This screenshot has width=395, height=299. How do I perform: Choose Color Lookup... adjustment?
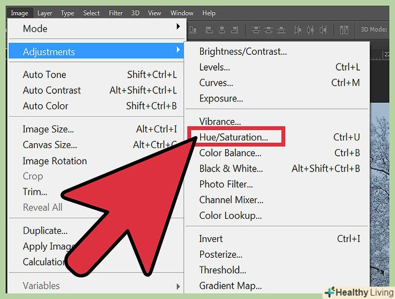[x=277, y=215]
